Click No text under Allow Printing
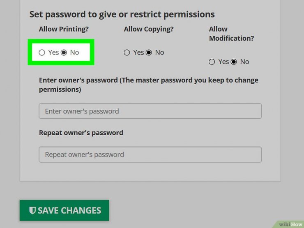 74,53
